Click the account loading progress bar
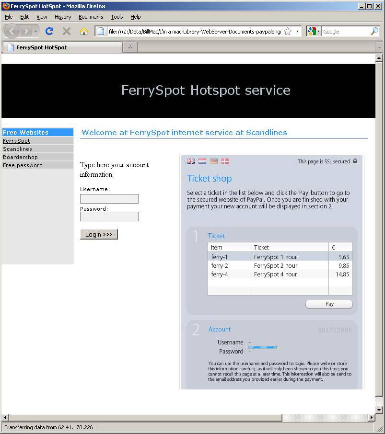The width and height of the screenshot is (385, 434). (262, 347)
